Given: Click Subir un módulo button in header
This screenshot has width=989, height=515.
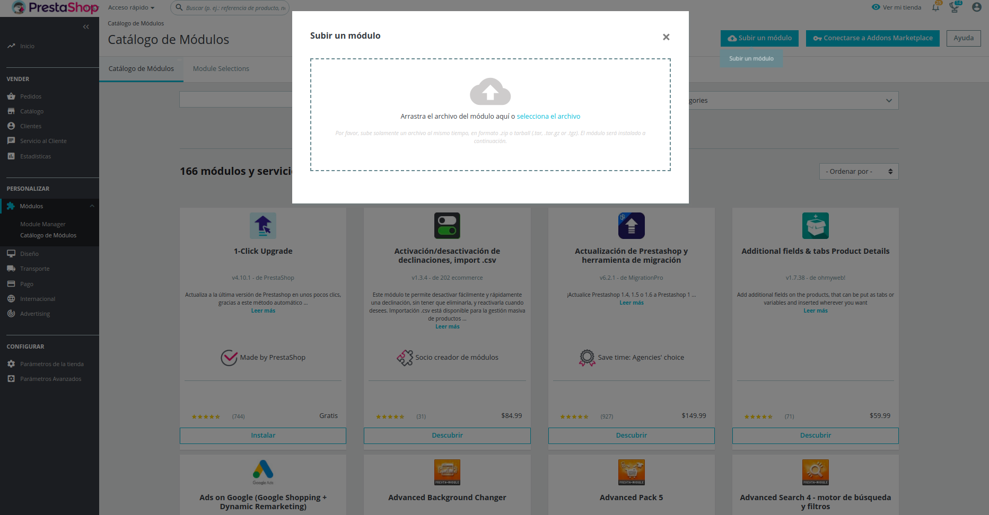Looking at the screenshot, I should [x=759, y=38].
